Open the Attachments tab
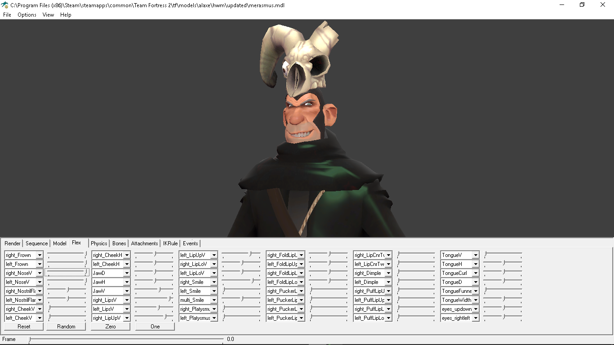This screenshot has width=614, height=345. [144, 243]
